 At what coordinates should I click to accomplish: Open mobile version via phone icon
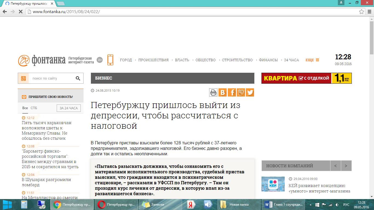click(110, 60)
